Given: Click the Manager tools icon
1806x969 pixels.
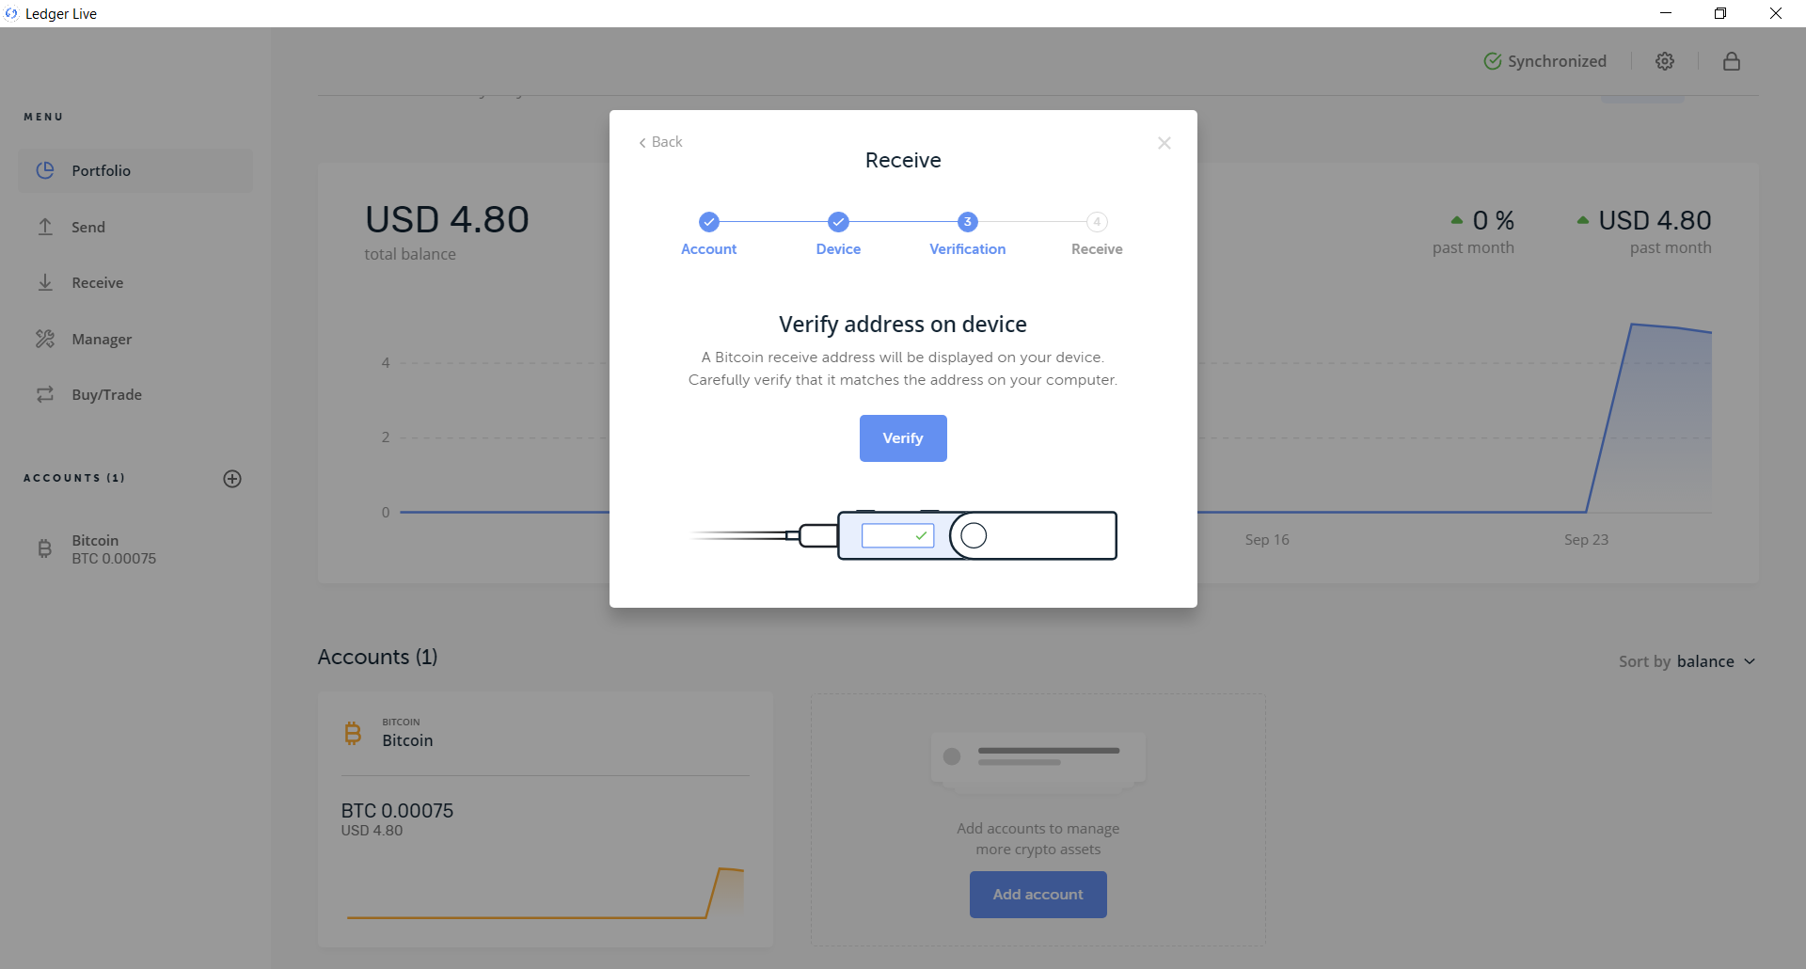Looking at the screenshot, I should 45,339.
